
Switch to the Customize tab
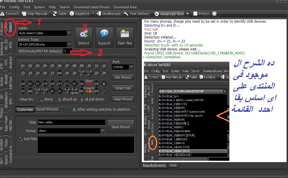[25, 110]
